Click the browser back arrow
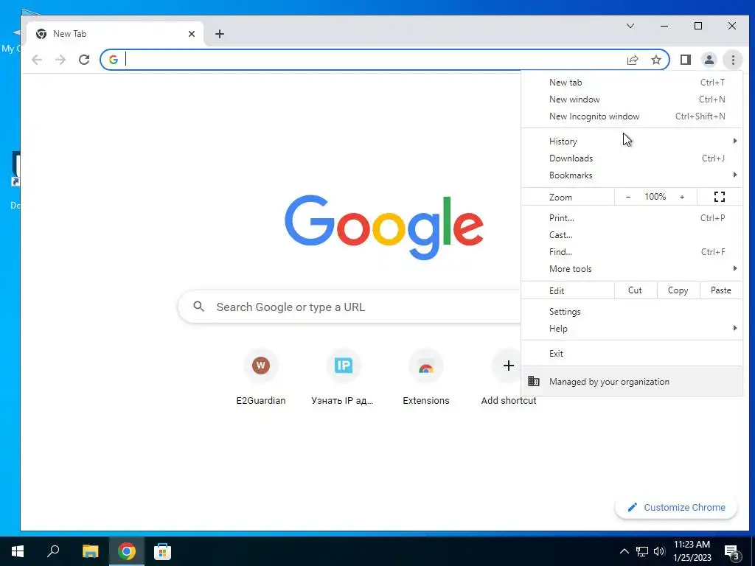This screenshot has height=566, width=755. pos(37,60)
